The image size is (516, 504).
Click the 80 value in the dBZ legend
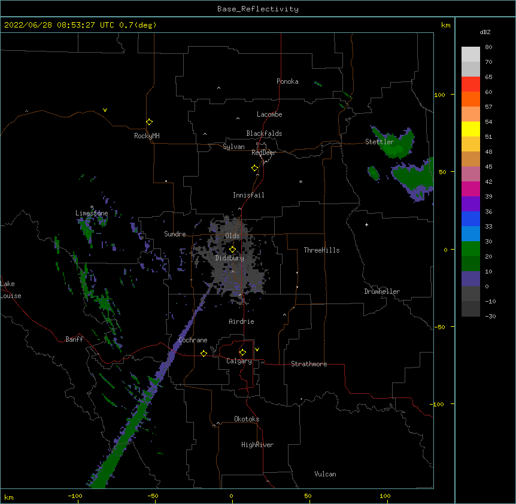tap(488, 47)
